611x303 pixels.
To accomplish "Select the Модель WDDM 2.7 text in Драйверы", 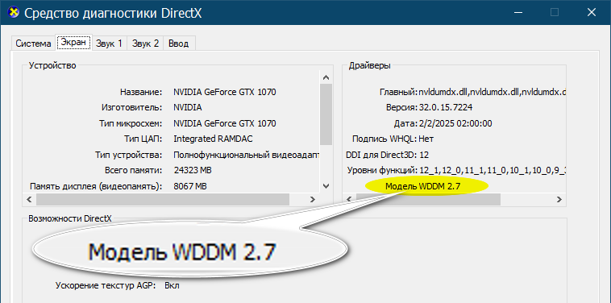I will point(423,186).
